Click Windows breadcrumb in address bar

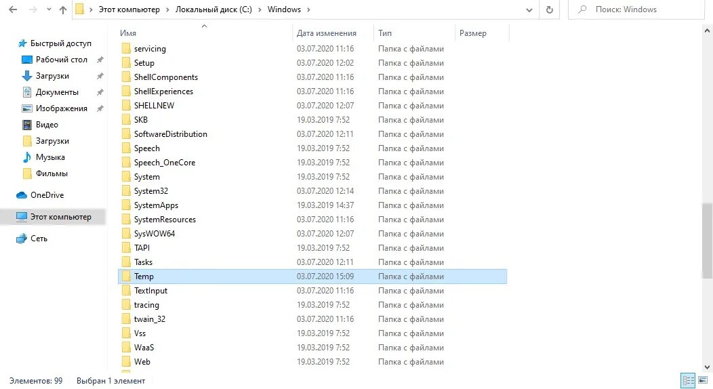[x=284, y=9]
